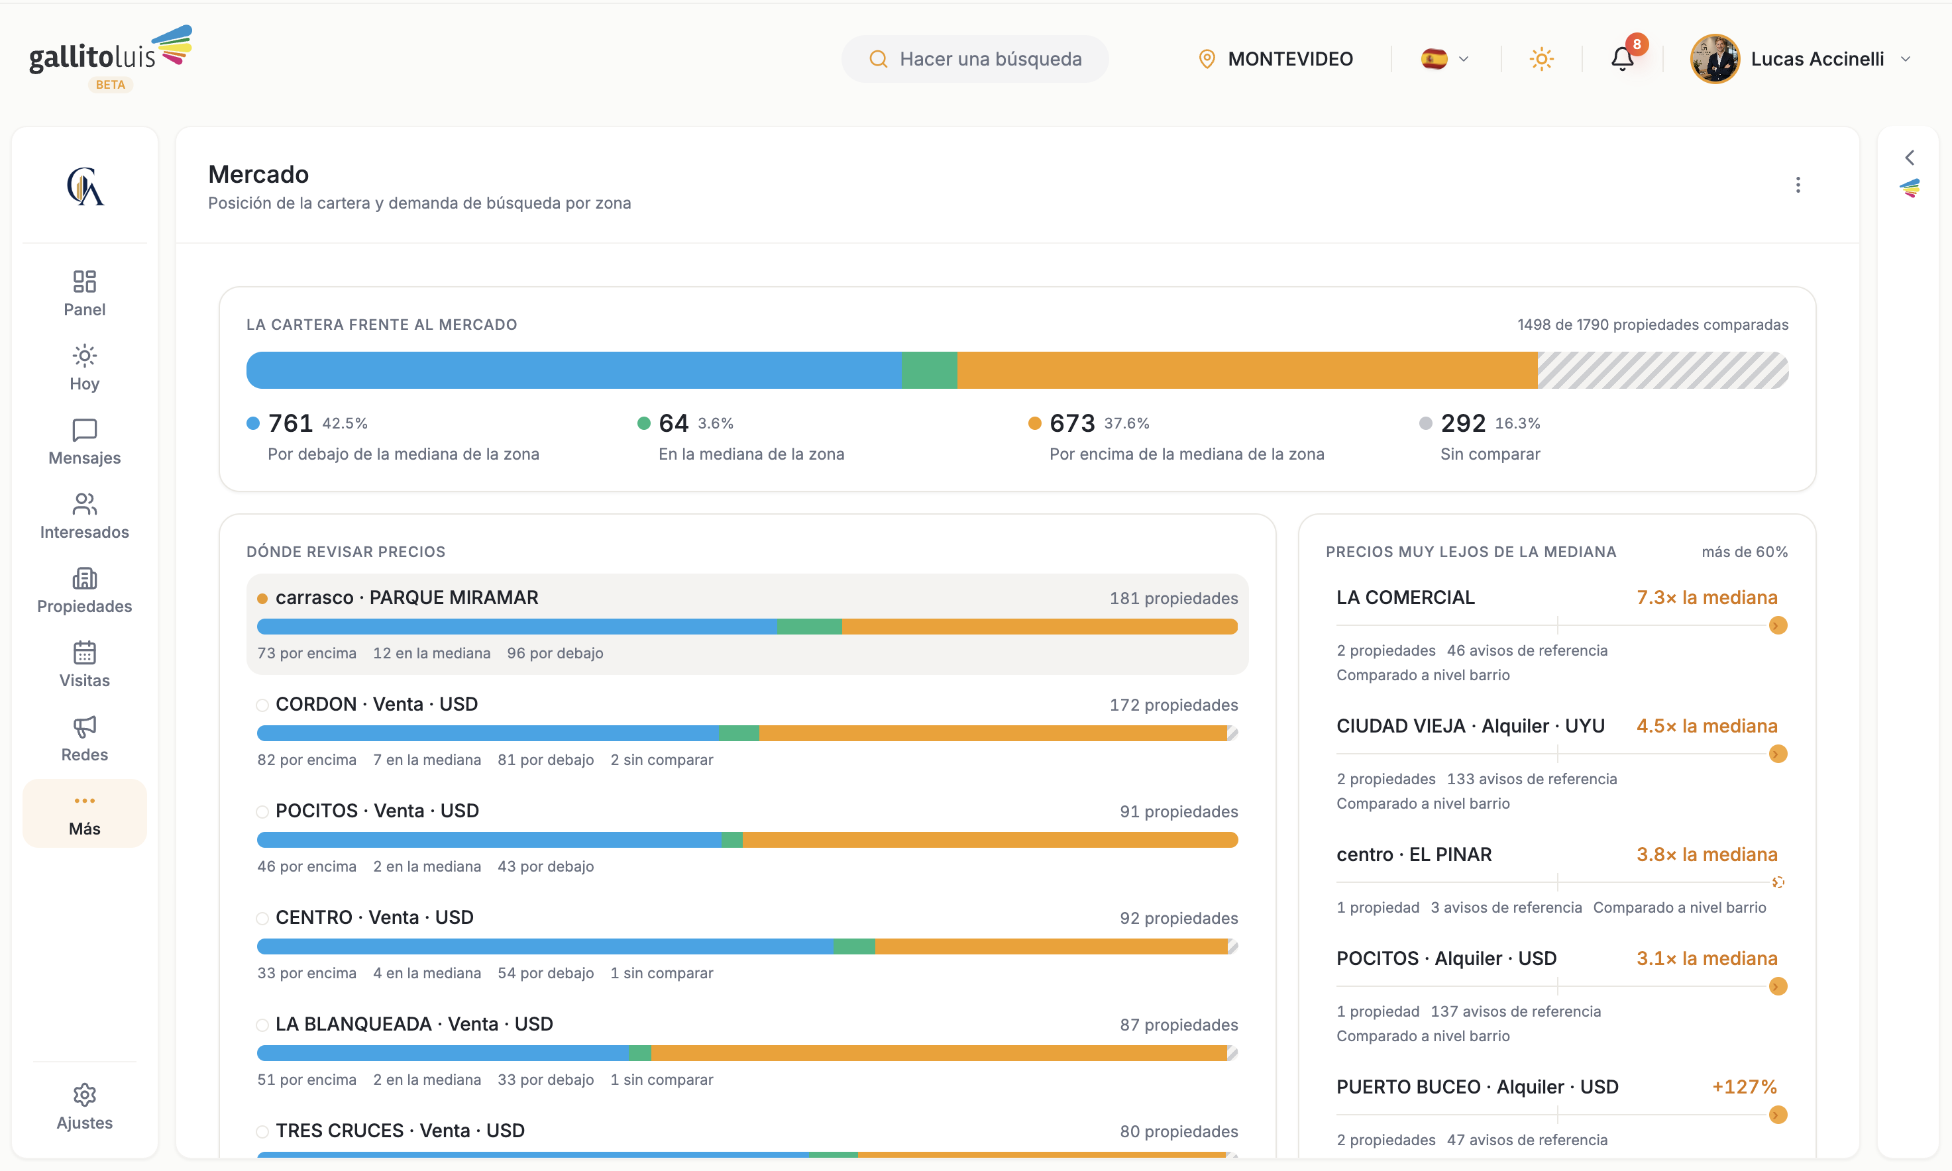
Task: Expand the collapsed right side panel chevron
Action: point(1910,157)
